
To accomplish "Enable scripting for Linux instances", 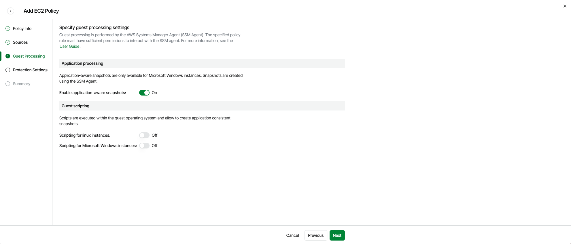I will coord(144,135).
